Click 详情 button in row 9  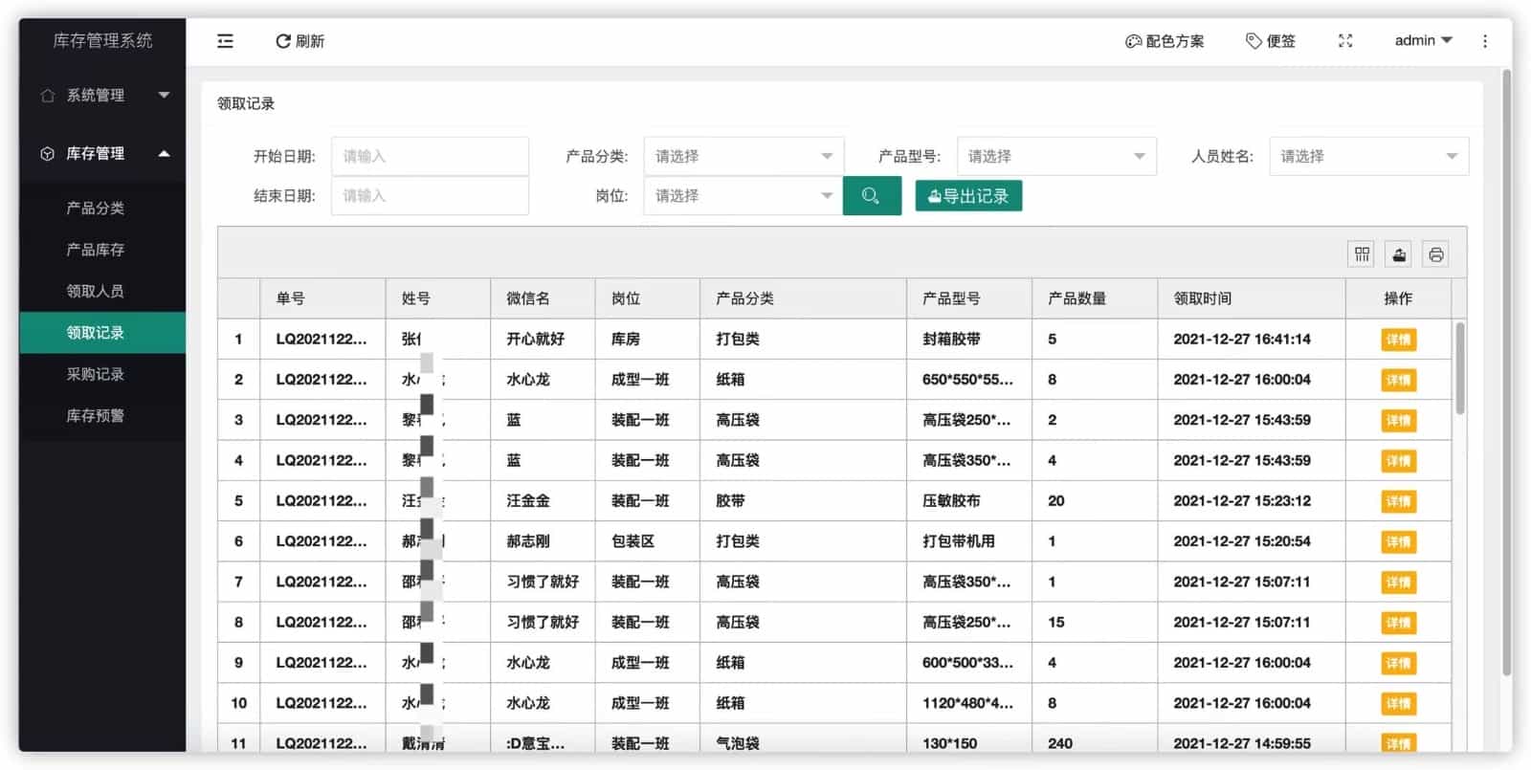click(x=1398, y=664)
